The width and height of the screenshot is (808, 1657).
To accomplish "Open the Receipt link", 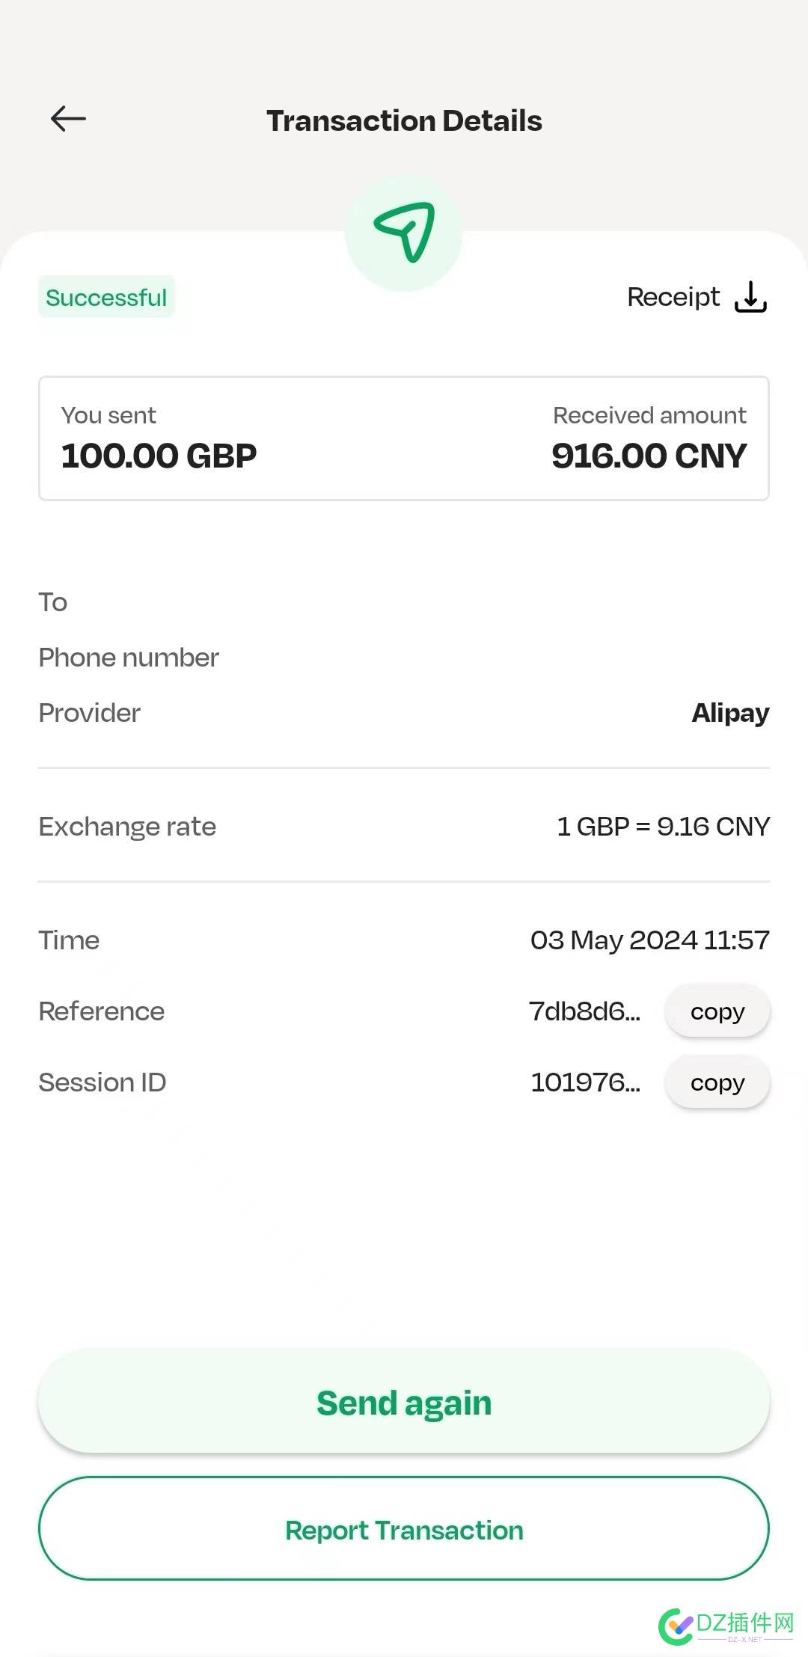I will [x=673, y=297].
